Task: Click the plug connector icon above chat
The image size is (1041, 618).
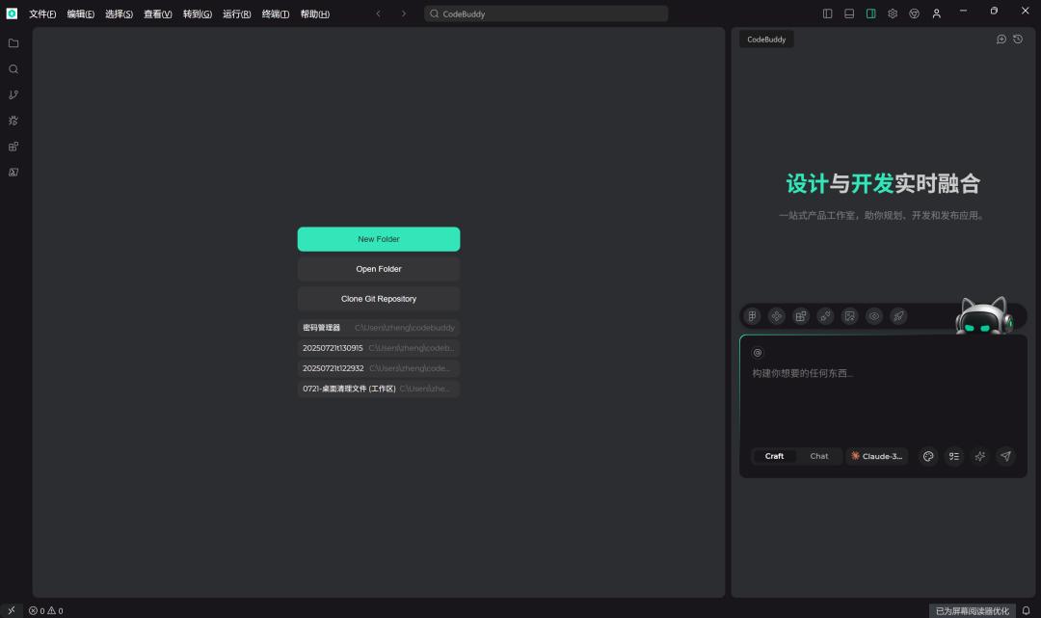Action: (x=825, y=316)
